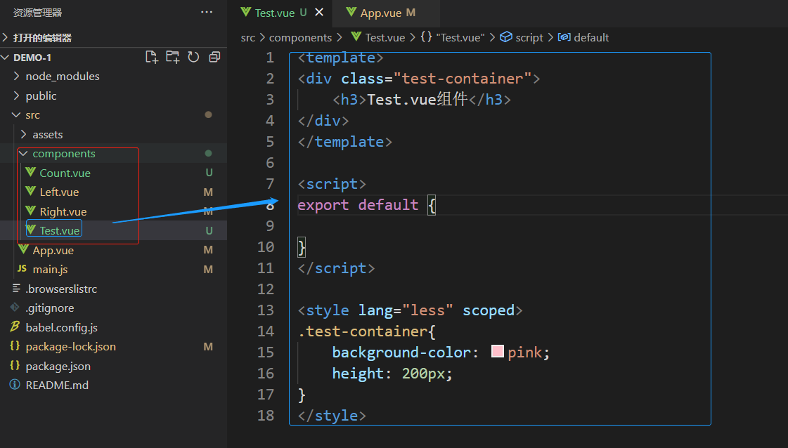
Task: Expand the node_modules folder
Action: [17, 77]
